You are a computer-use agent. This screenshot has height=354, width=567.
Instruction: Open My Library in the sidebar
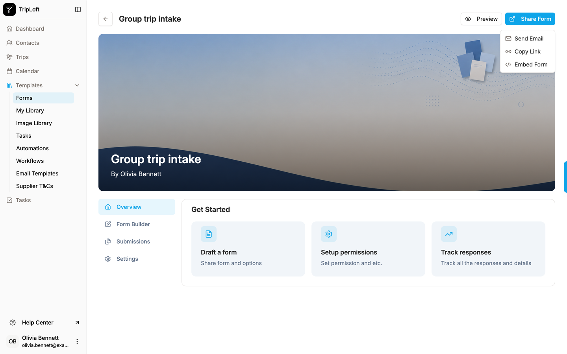(x=43, y=111)
